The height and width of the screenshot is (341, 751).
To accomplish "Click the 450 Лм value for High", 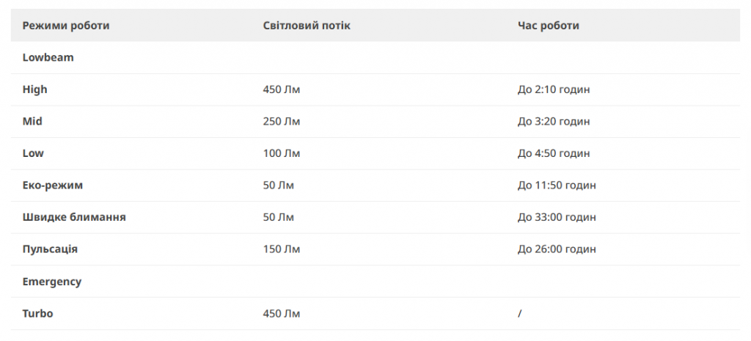I will coord(282,89).
